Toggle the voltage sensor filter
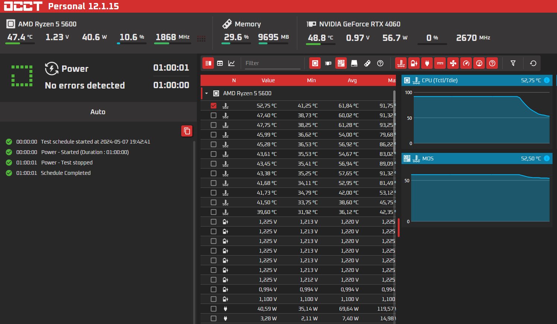The height and width of the screenshot is (324, 557). coord(414,63)
